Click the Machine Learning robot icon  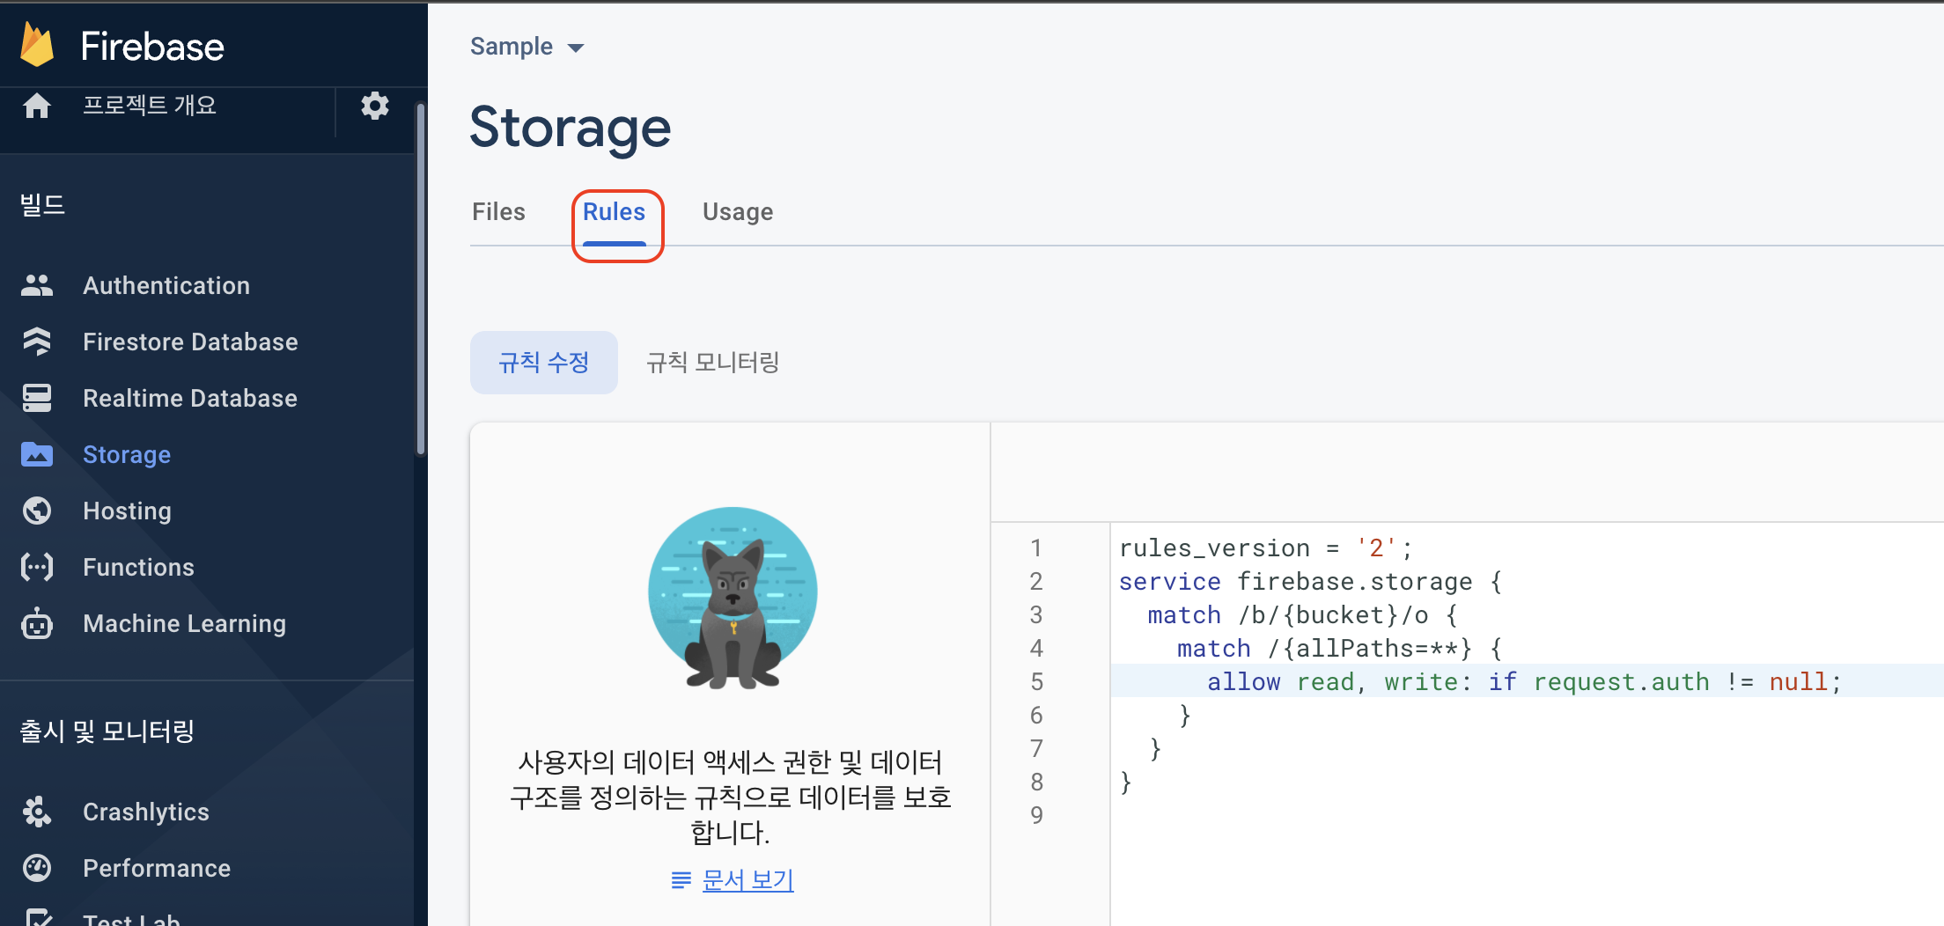tap(37, 623)
